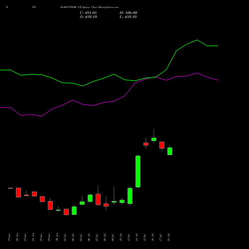Click the open value O: 450.10
The height and width of the screenshot is (249, 249).
[88, 17]
